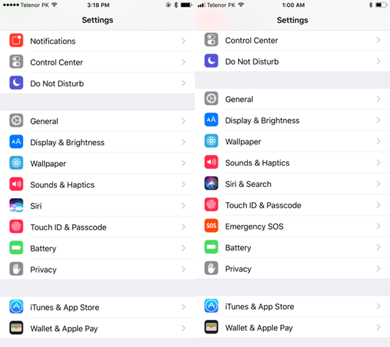390x347 pixels.
Task: Open Notifications label in left screen
Action: pos(53,41)
